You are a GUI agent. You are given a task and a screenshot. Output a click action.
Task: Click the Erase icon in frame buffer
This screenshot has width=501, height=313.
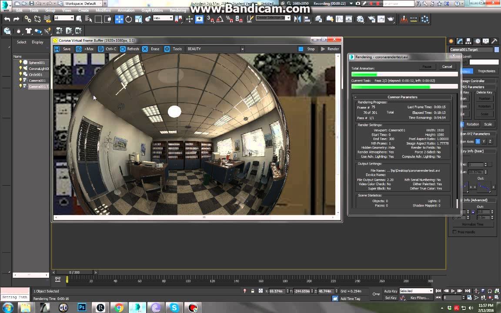click(145, 49)
